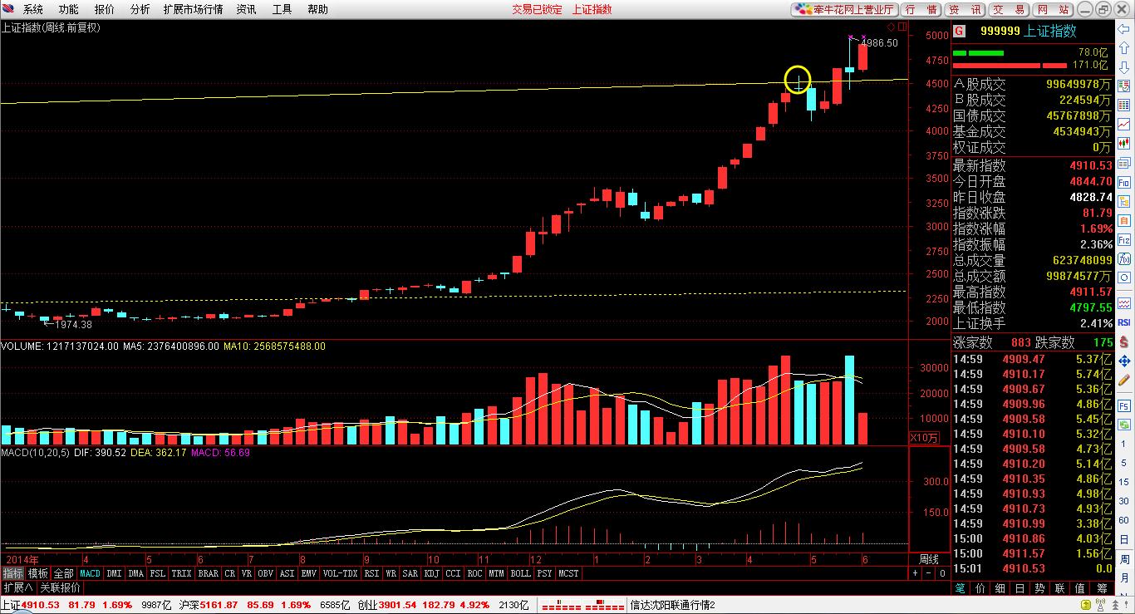Click the 最新指数 4910.53 value

(x=1089, y=165)
